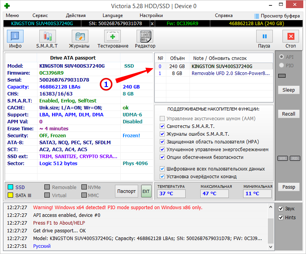Toggle the Управление акустическим шумом (AAM) checkbox

[162, 118]
